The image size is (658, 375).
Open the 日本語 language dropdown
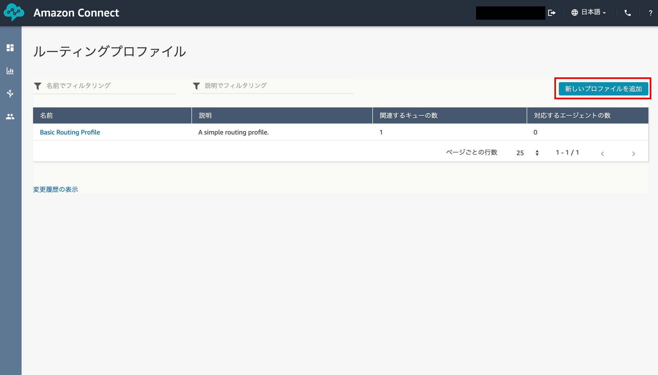[589, 12]
